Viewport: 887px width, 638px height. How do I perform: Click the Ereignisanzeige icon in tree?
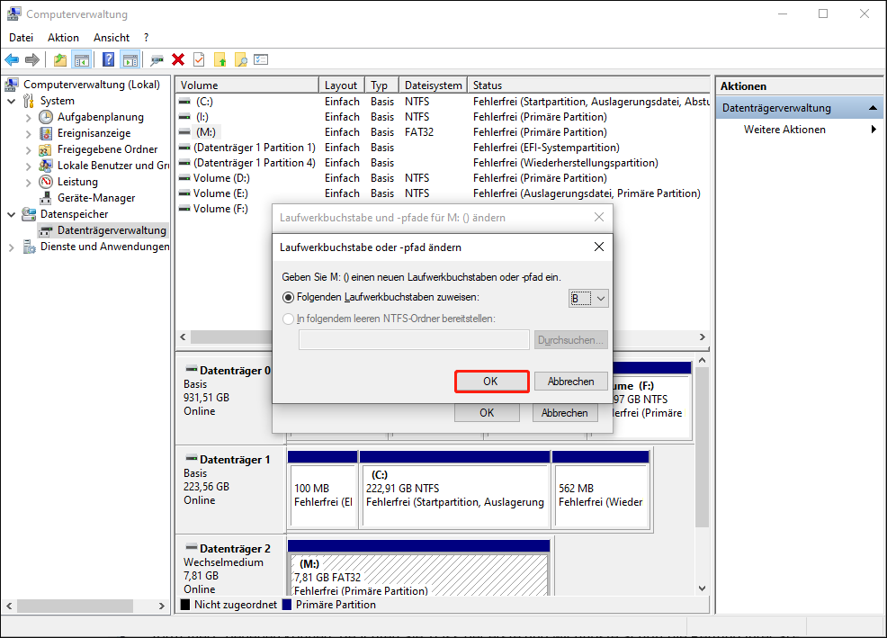tap(47, 133)
